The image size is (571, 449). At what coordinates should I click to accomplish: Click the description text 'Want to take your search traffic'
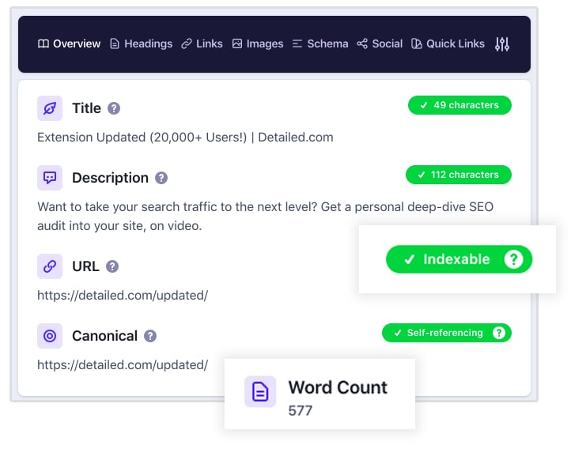point(127,206)
